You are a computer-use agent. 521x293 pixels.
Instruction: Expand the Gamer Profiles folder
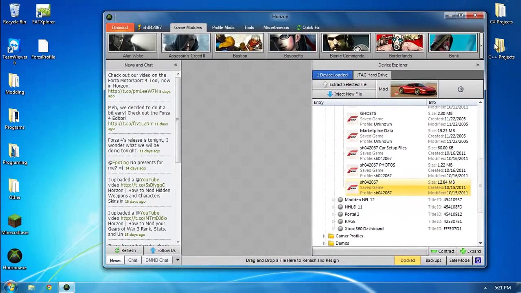point(324,236)
